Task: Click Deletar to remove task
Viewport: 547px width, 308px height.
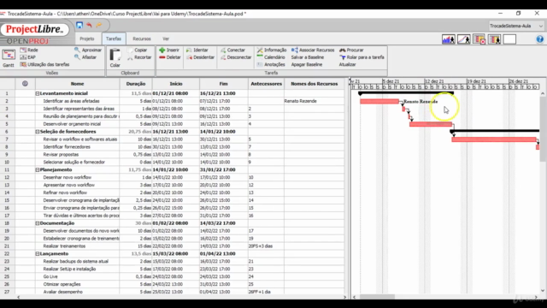Action: tap(170, 57)
